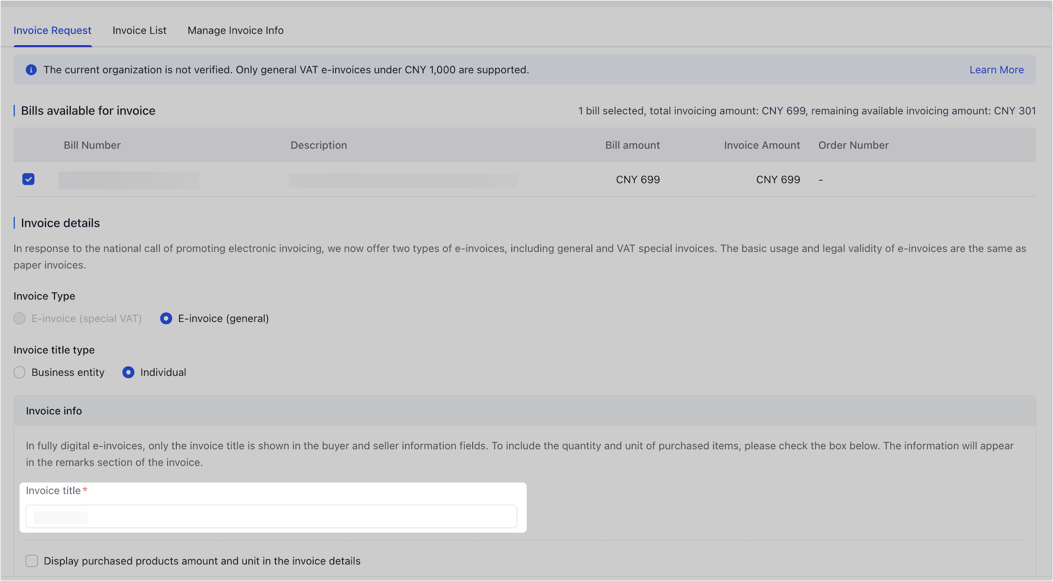
Task: Click the Learn More link
Action: (x=996, y=70)
